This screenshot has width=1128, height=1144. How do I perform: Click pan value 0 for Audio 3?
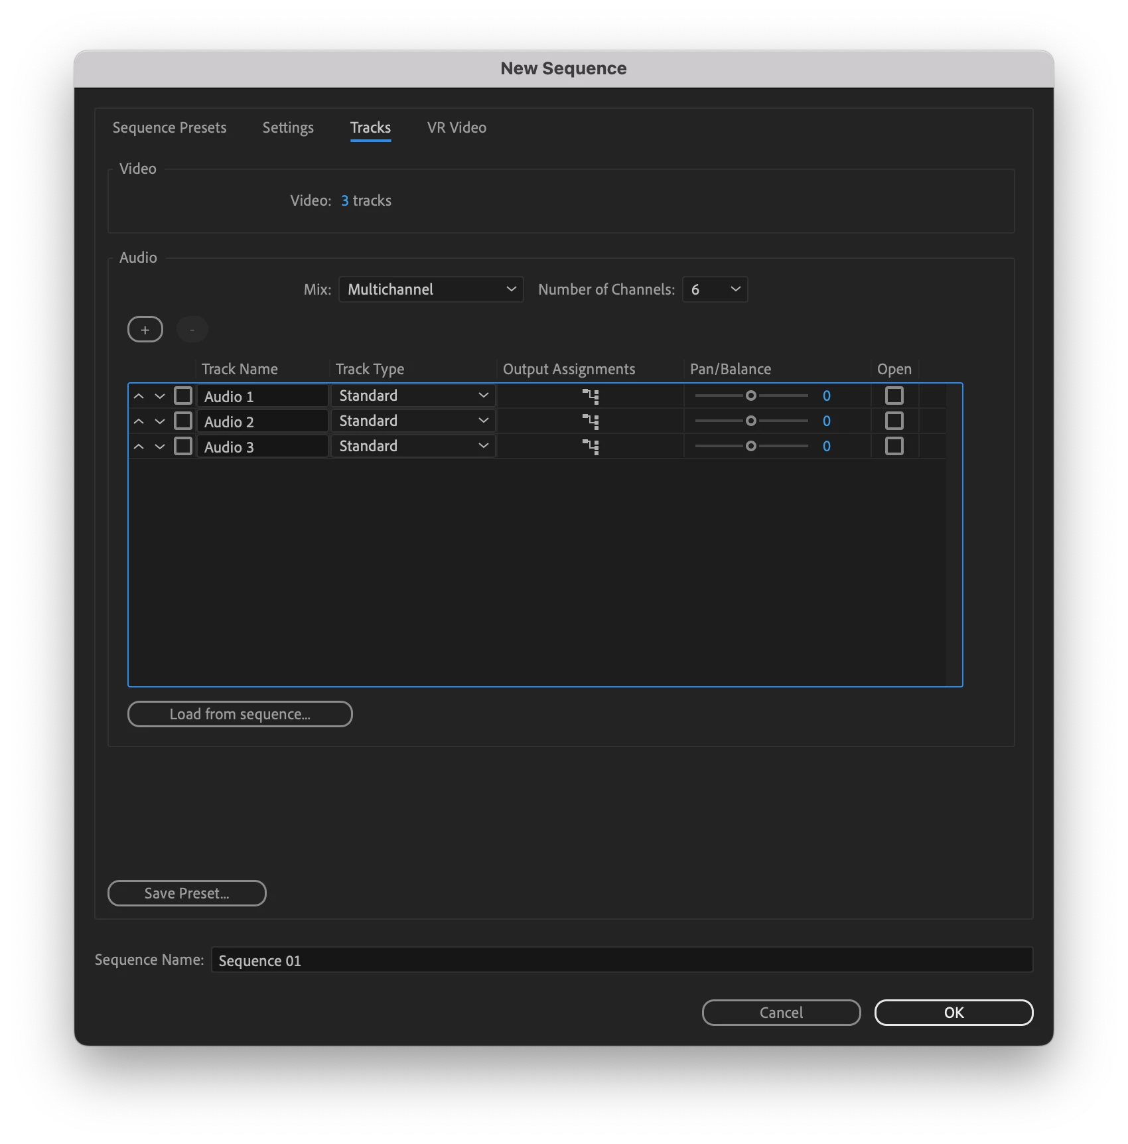tap(827, 446)
